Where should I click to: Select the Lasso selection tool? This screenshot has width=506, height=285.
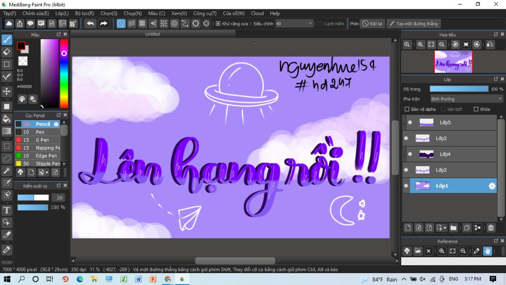7,159
